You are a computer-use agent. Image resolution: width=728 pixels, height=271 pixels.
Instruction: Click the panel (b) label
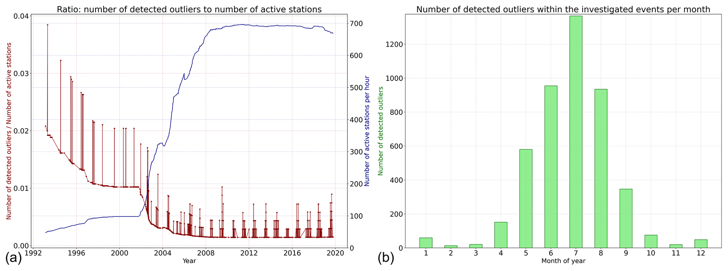click(x=386, y=258)
